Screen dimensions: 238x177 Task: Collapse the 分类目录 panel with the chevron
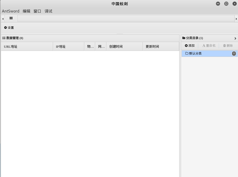click(x=235, y=39)
